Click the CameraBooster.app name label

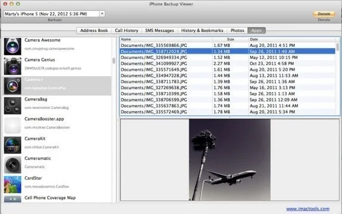(x=44, y=119)
